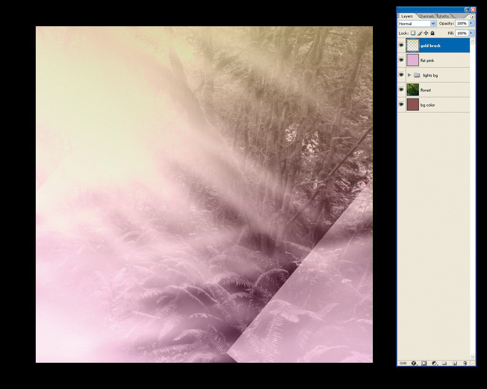Select the 'bg color' layer name

(428, 105)
